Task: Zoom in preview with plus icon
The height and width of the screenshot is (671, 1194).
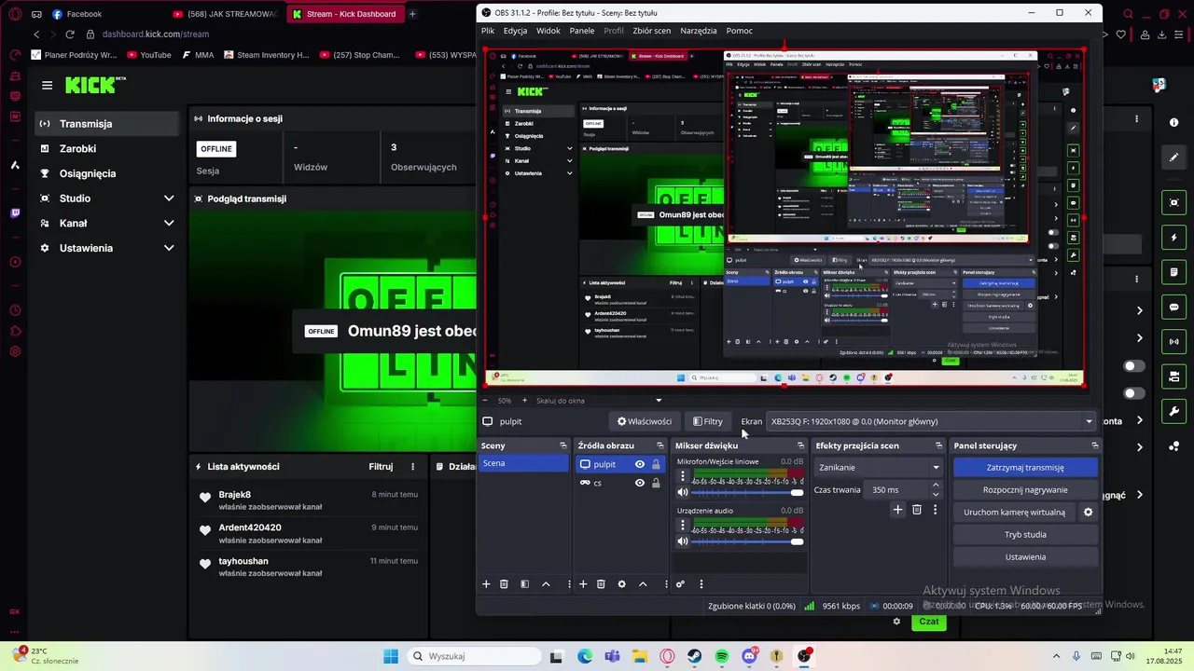Action: (x=524, y=401)
